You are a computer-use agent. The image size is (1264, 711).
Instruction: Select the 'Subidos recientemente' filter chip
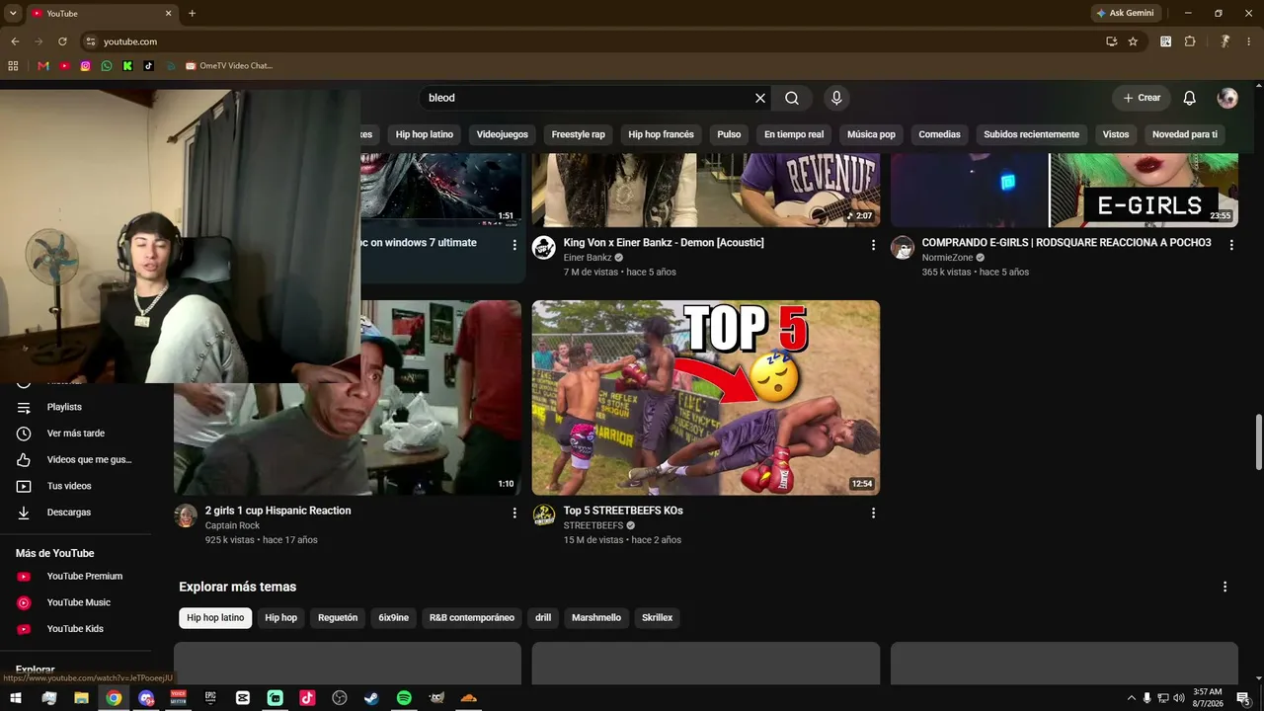pyautogui.click(x=1031, y=134)
